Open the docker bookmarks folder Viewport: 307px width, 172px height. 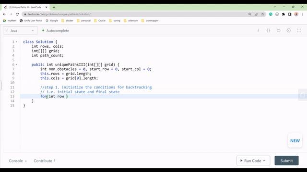point(67,21)
